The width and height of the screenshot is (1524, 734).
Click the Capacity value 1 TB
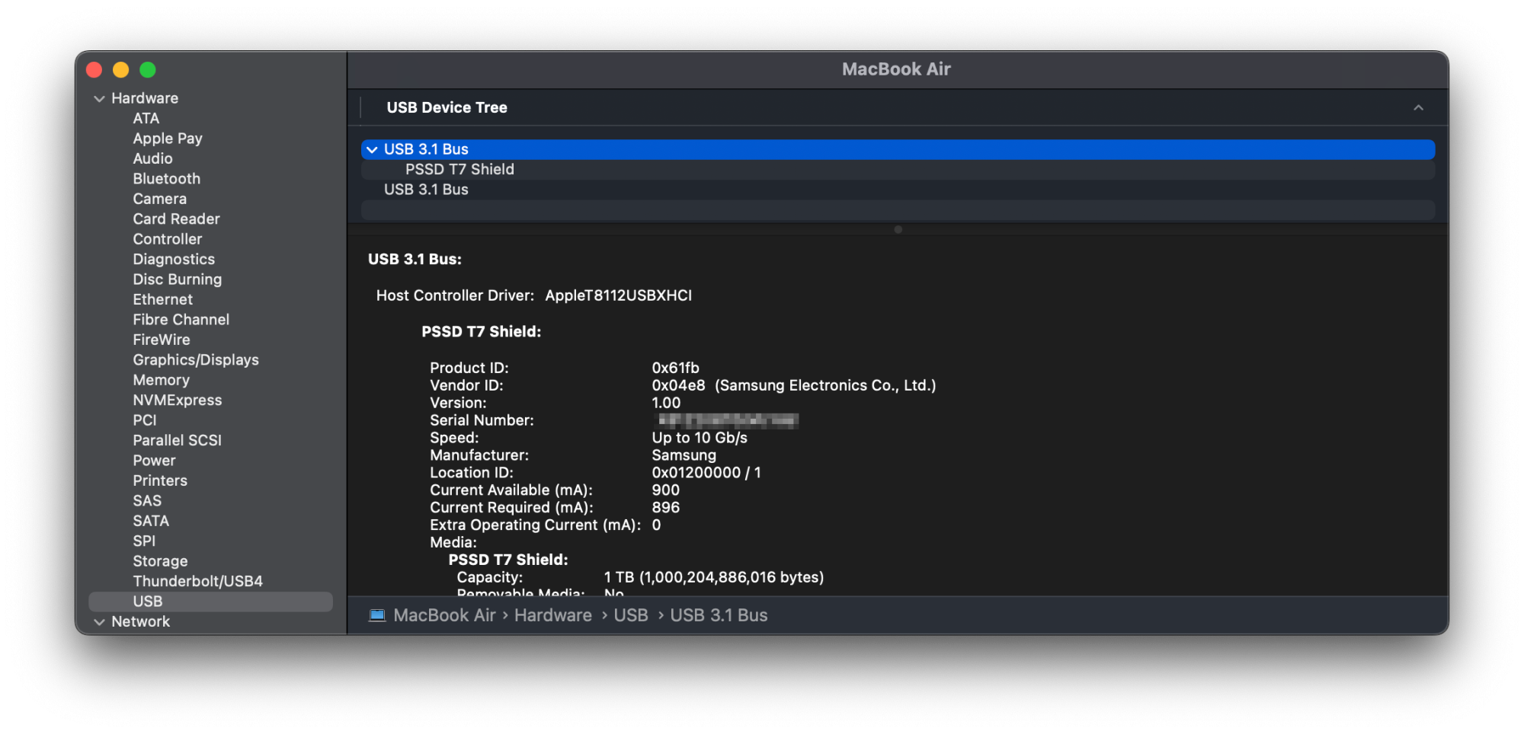(x=714, y=578)
